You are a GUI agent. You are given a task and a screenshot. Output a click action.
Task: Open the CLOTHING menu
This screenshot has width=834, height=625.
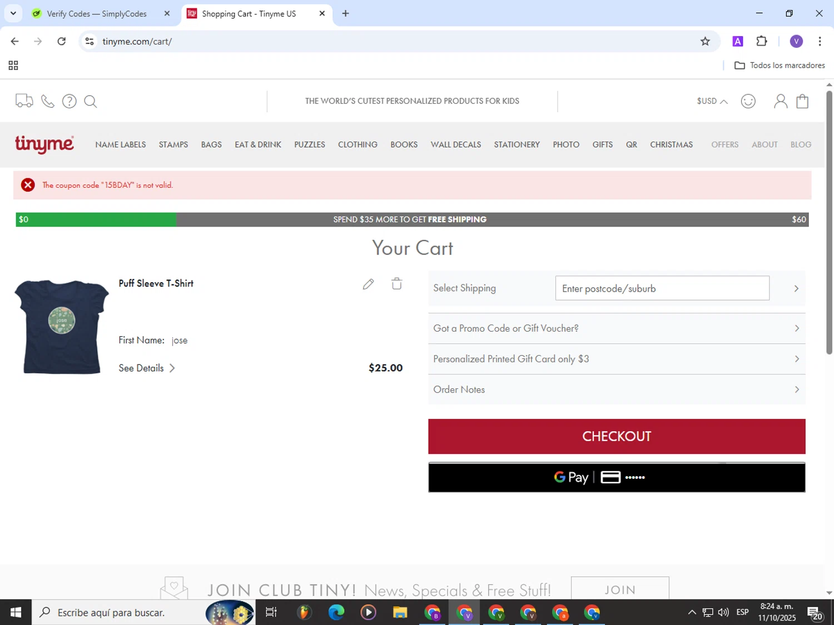click(x=358, y=144)
